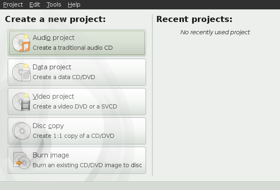Click the "Recent projects:" heading
This screenshot has width=280, height=190.
(x=194, y=19)
